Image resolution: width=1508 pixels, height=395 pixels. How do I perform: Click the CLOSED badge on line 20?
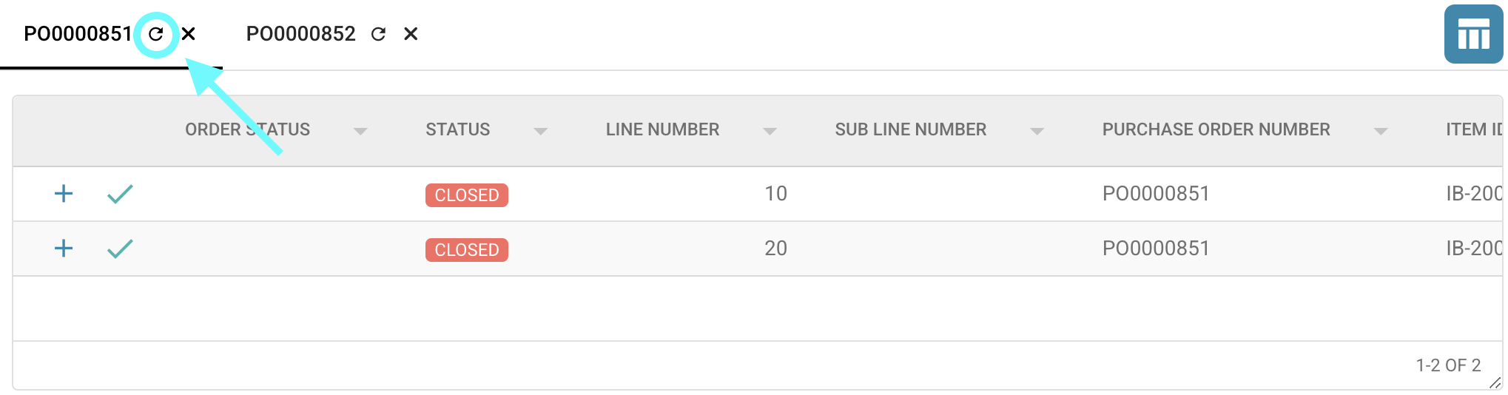point(466,250)
